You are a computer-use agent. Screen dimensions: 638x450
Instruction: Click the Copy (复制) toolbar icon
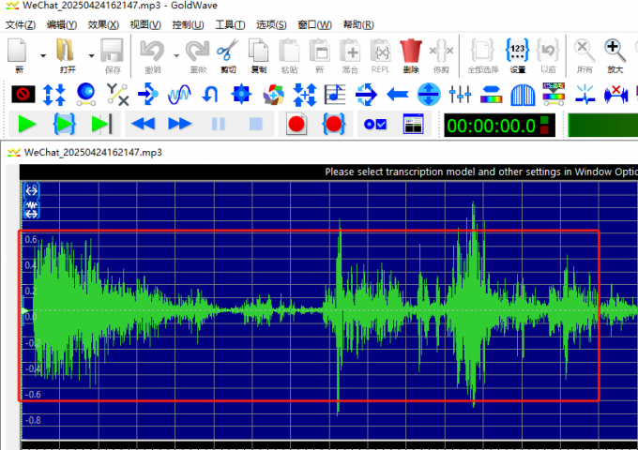[x=258, y=53]
